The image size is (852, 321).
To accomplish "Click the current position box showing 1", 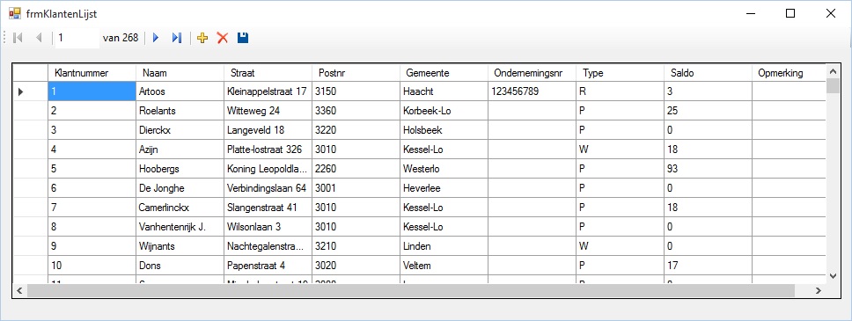I will pos(77,38).
